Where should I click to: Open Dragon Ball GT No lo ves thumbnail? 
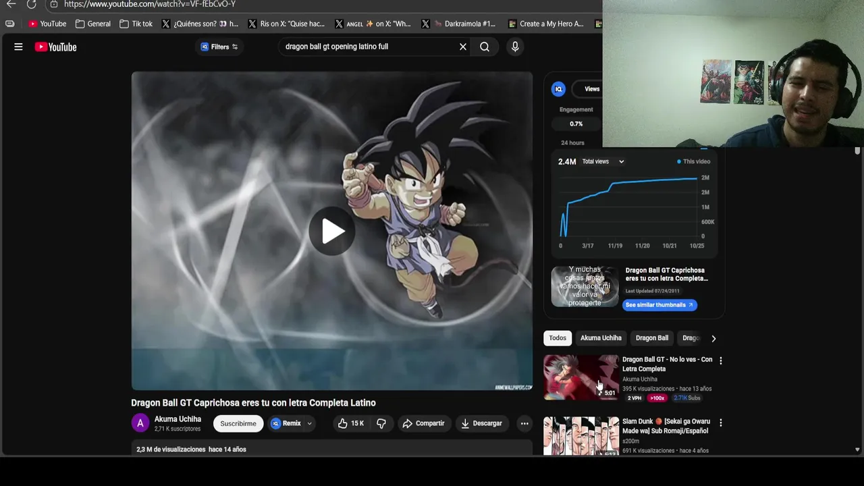tap(581, 377)
